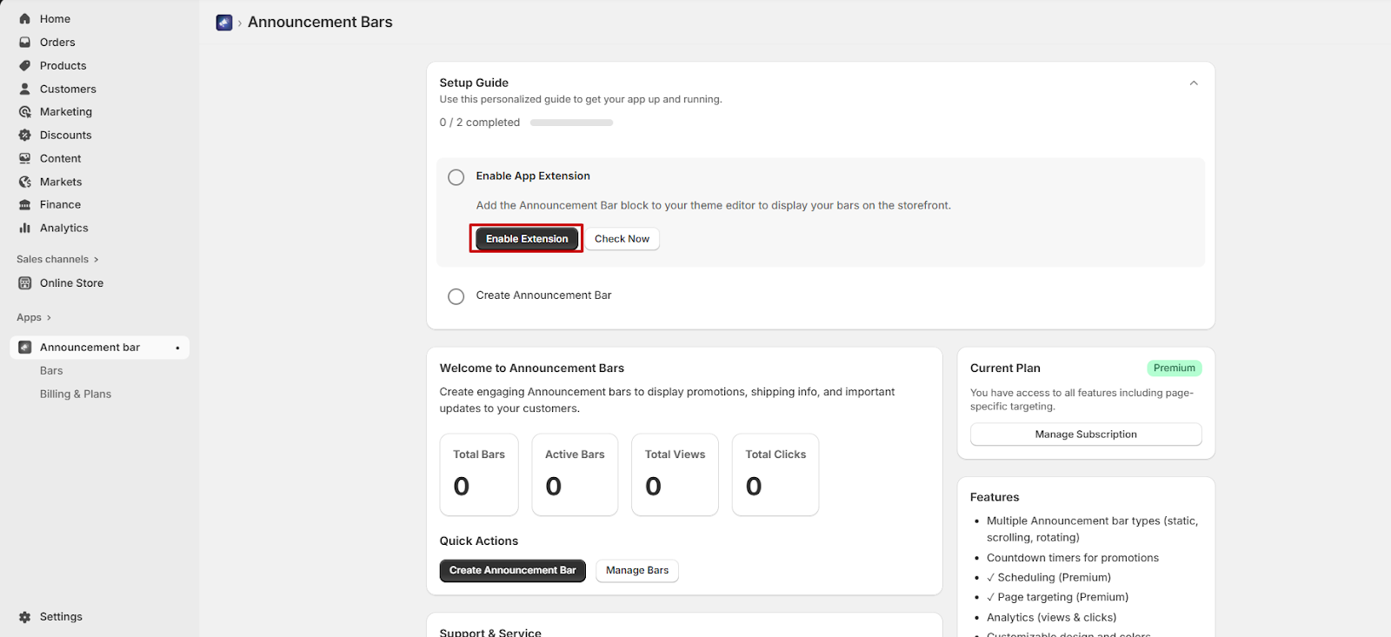Click the Discounts badge icon

(24, 135)
